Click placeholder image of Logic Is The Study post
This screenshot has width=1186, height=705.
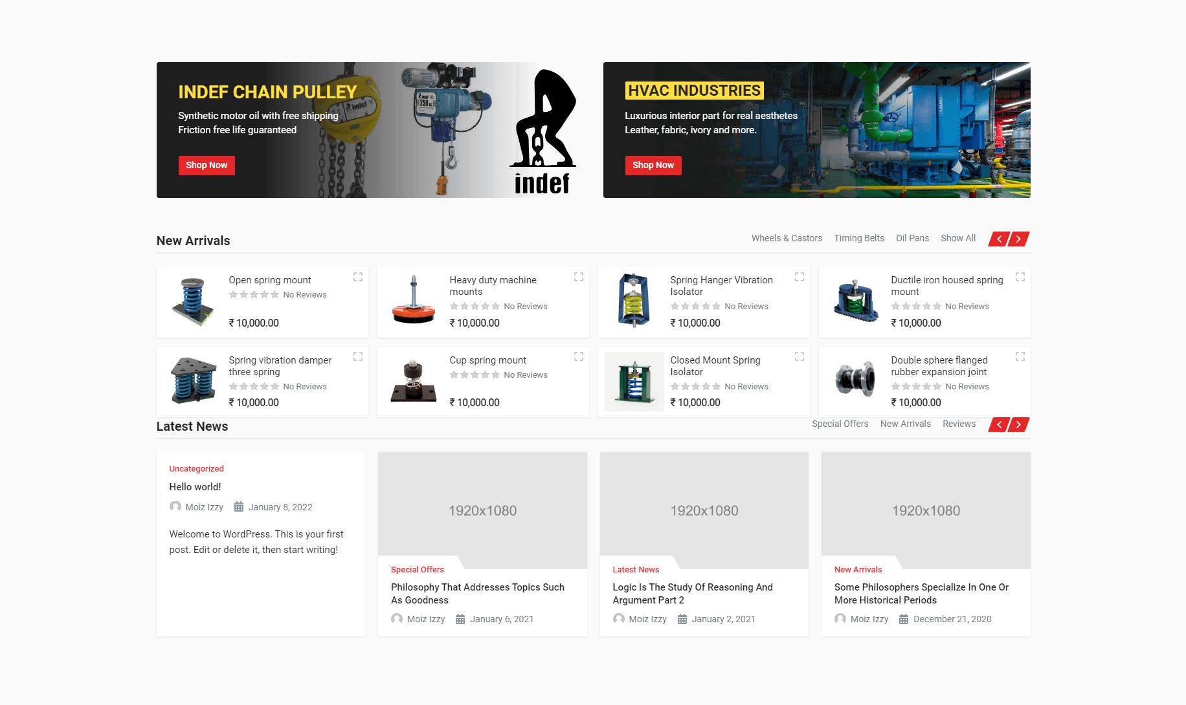(x=704, y=510)
